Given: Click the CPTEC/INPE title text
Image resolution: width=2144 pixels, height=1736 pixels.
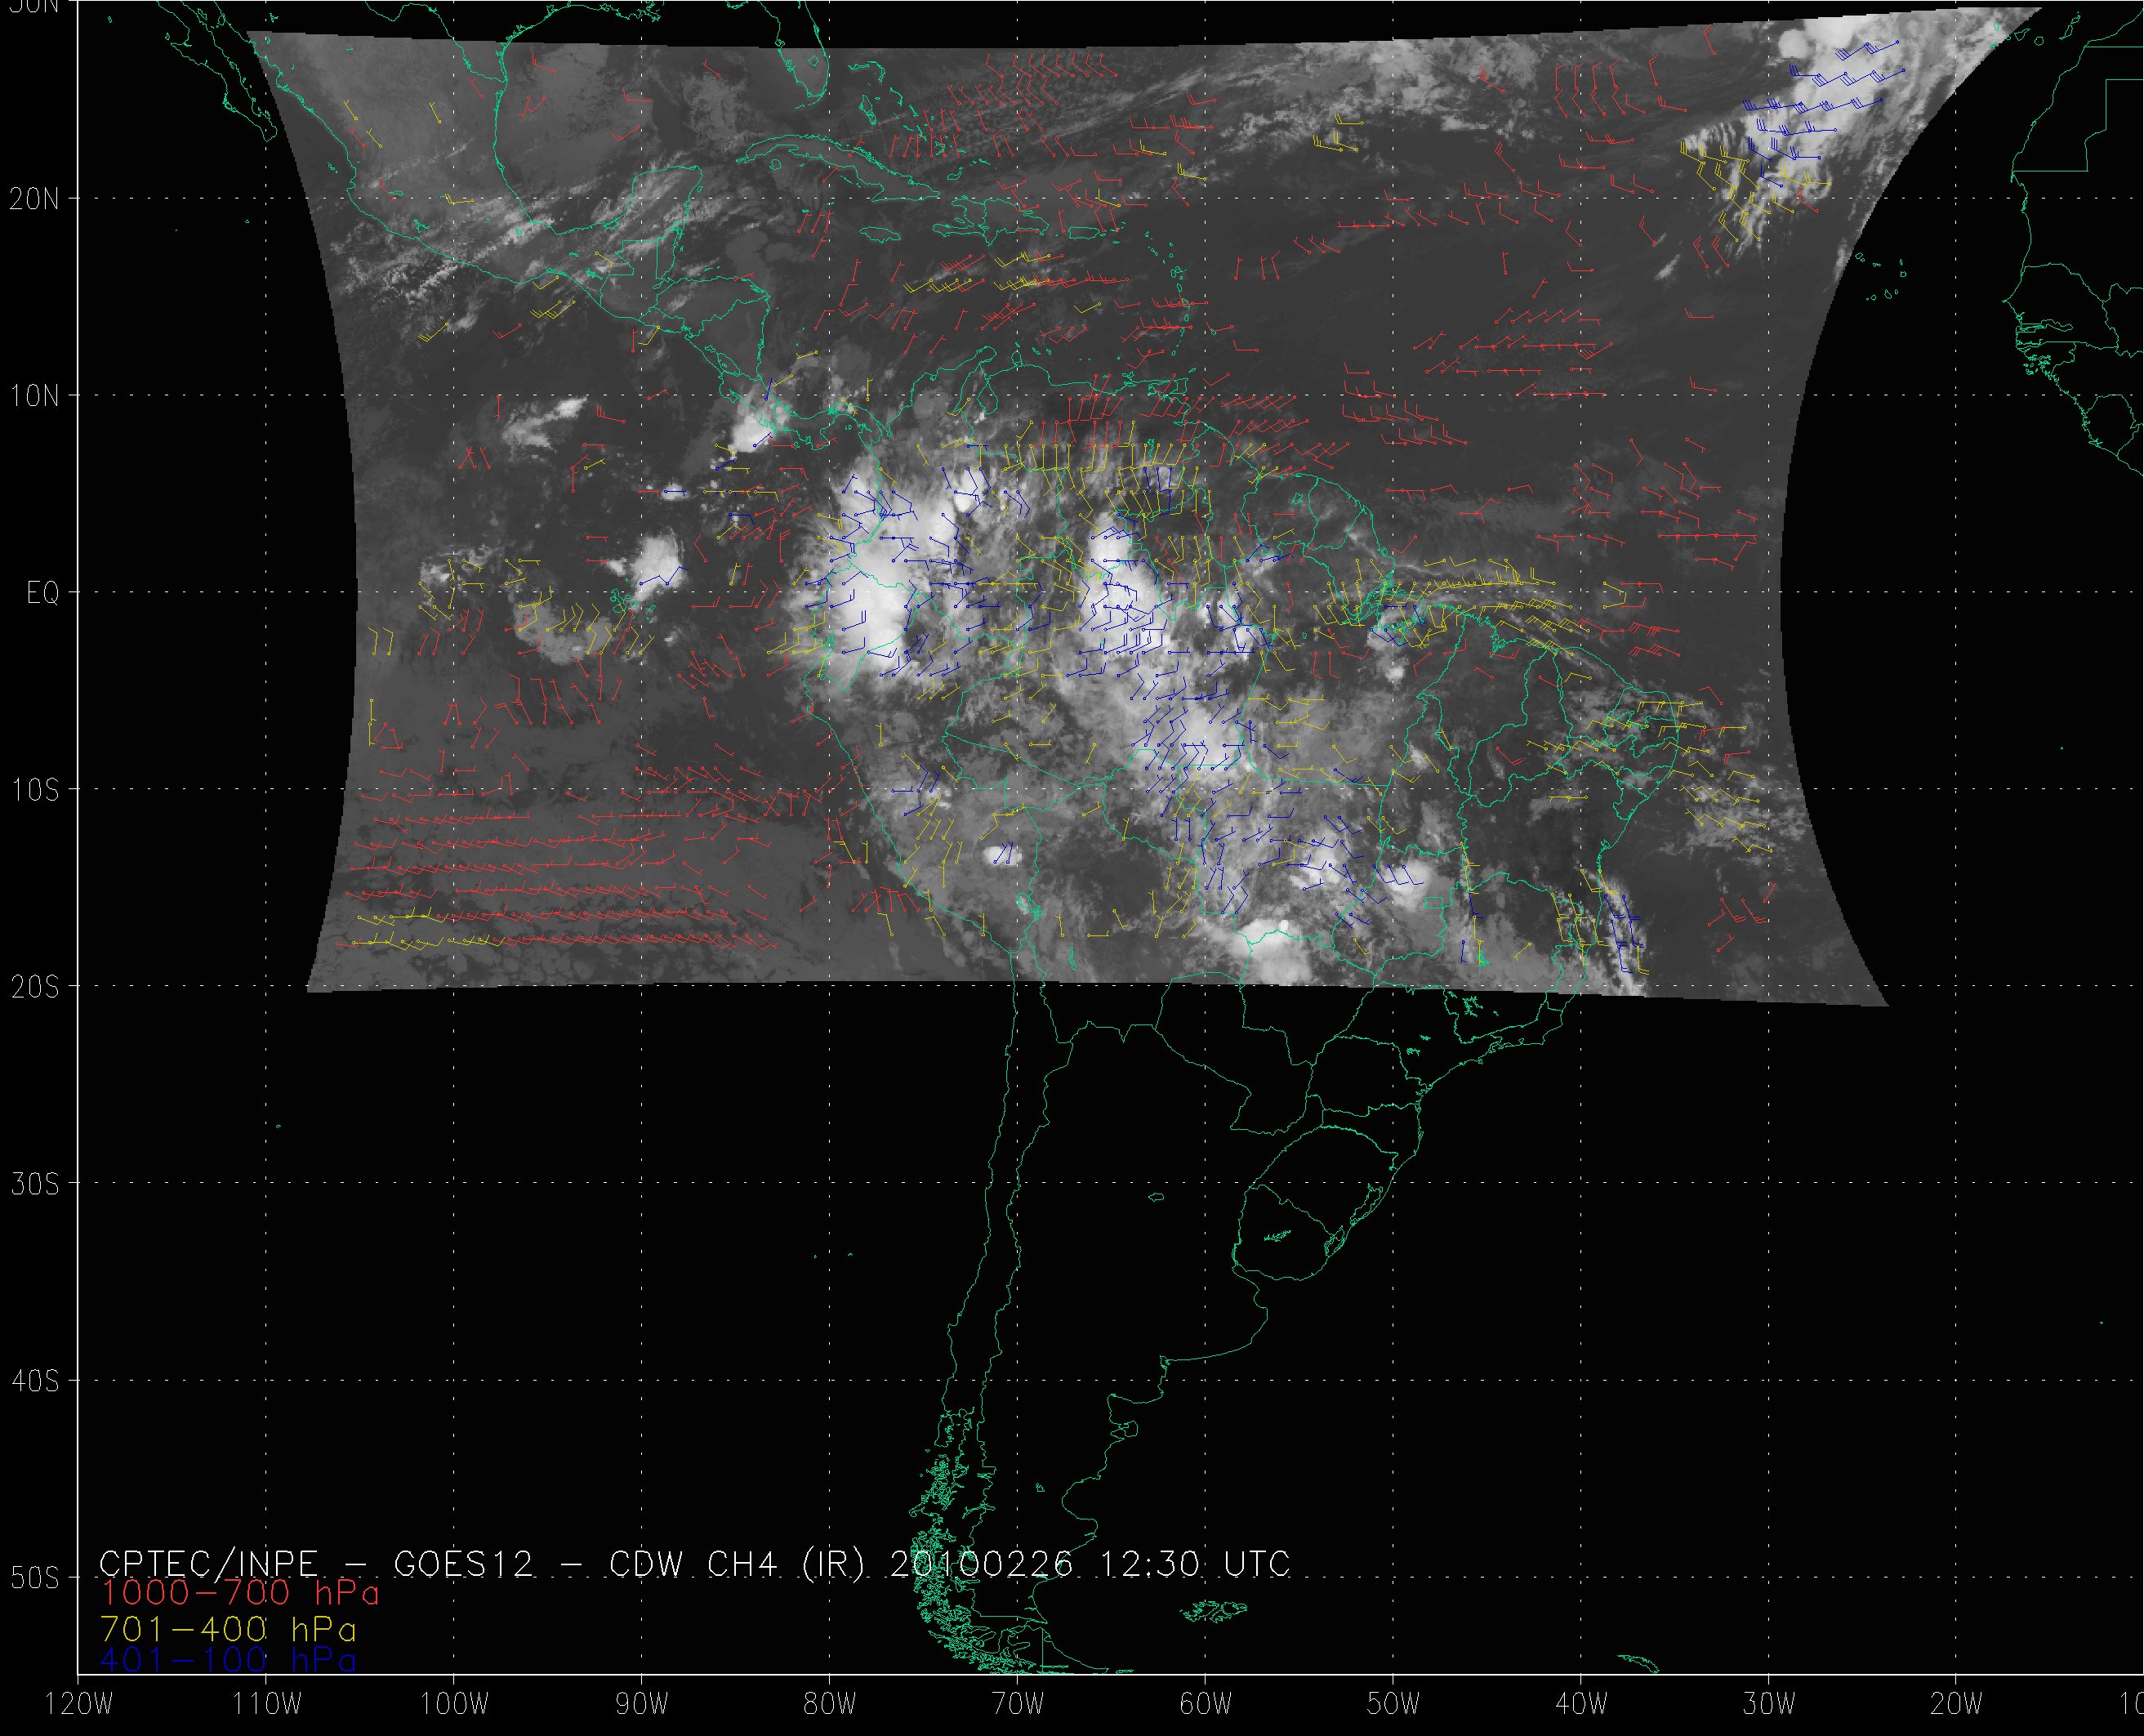Looking at the screenshot, I should tap(208, 1563).
